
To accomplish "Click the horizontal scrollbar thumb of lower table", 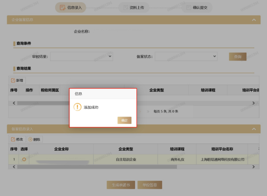I will coord(97,167).
